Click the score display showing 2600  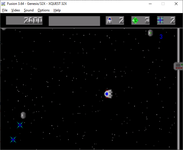point(24,20)
